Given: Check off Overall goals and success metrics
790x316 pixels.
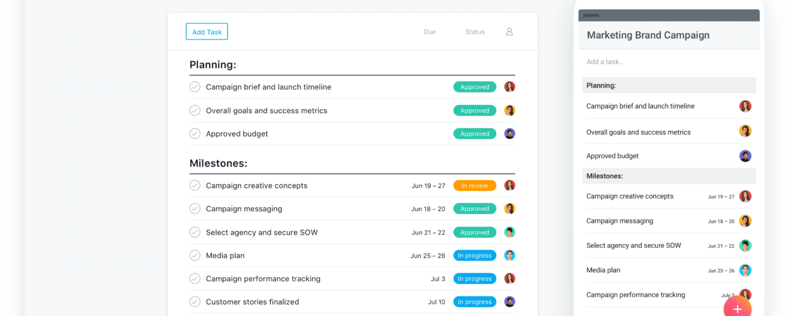Looking at the screenshot, I should click(195, 111).
